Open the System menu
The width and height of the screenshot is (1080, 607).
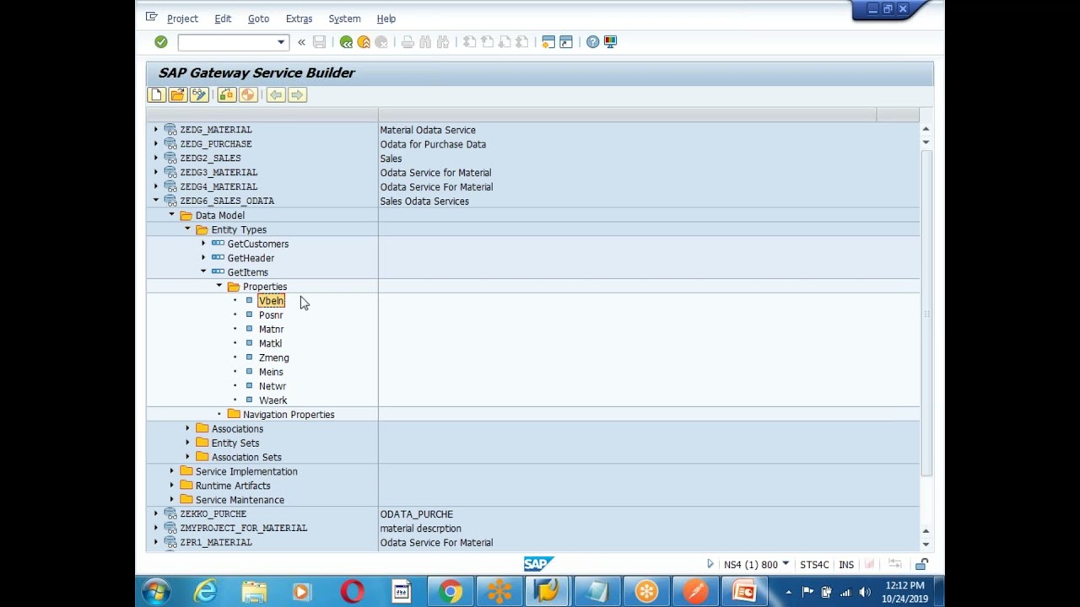coord(344,19)
